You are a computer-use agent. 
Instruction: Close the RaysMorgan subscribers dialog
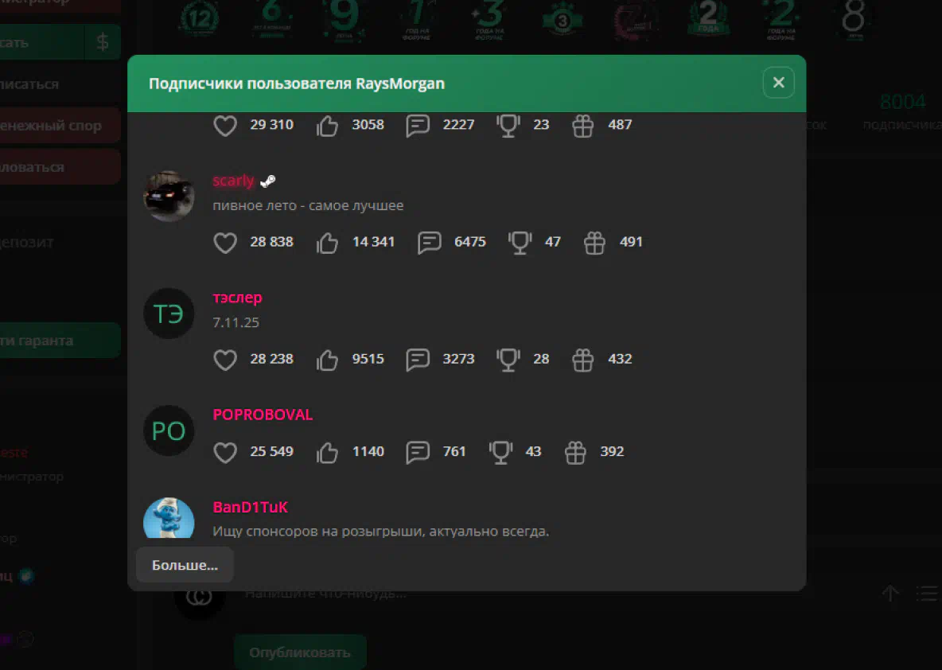click(x=778, y=82)
